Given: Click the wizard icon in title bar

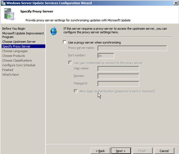Looking at the screenshot, I should point(3,3).
